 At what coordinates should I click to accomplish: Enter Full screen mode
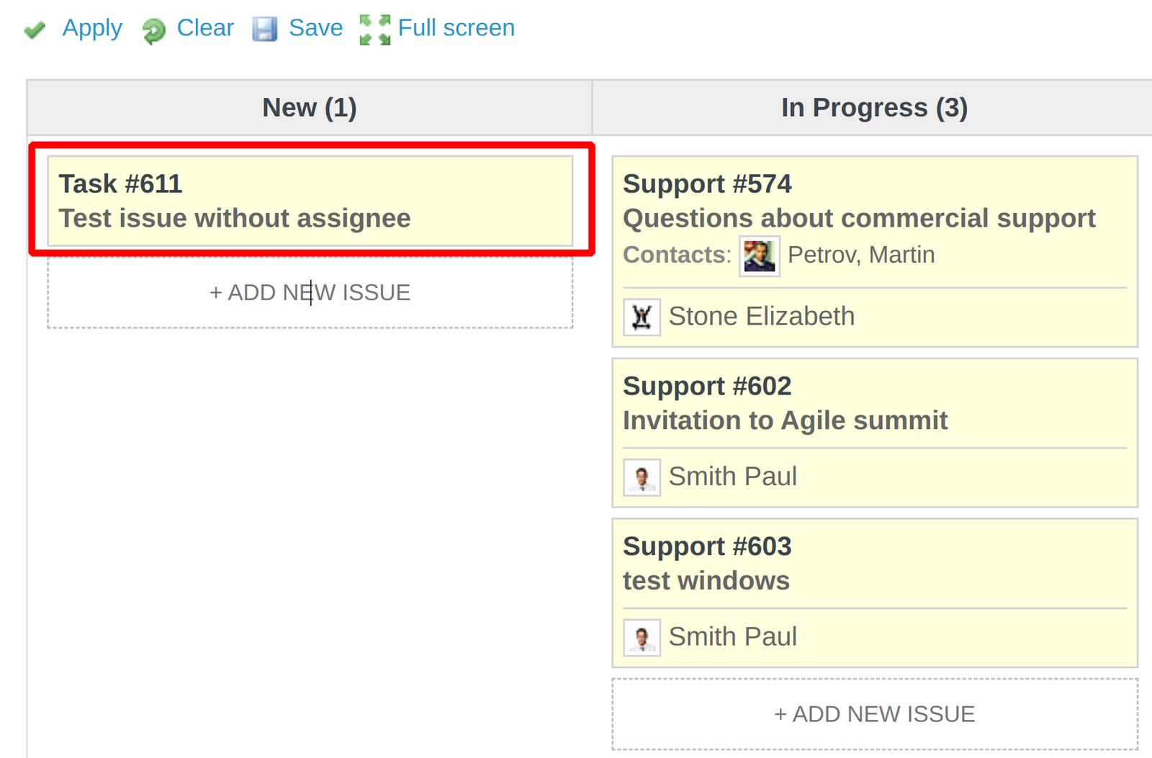pos(456,27)
